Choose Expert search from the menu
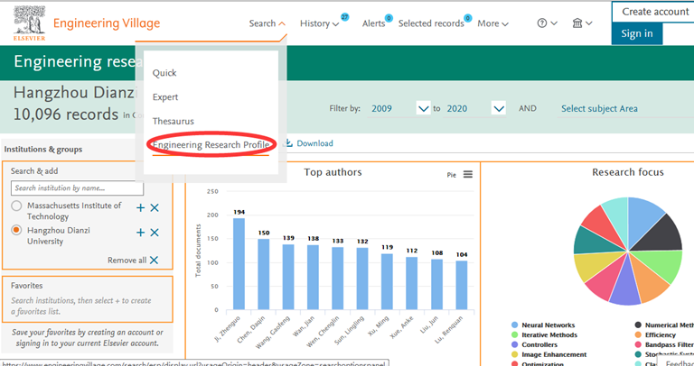The image size is (694, 366). (x=165, y=97)
